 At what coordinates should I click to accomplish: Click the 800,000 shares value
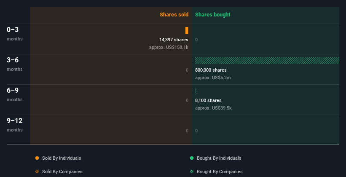pyautogui.click(x=211, y=70)
